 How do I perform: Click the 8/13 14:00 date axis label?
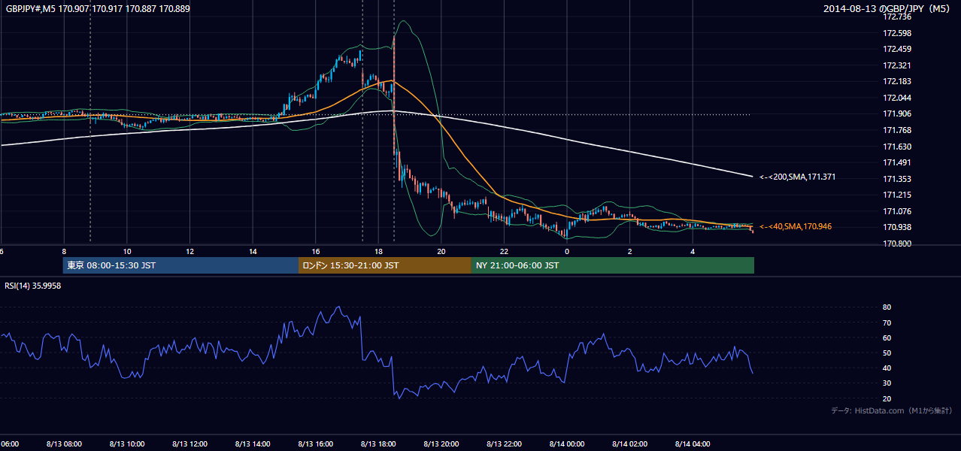[x=253, y=443]
